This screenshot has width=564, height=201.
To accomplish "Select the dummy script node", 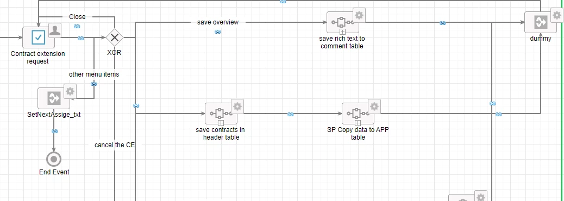I will (541, 22).
